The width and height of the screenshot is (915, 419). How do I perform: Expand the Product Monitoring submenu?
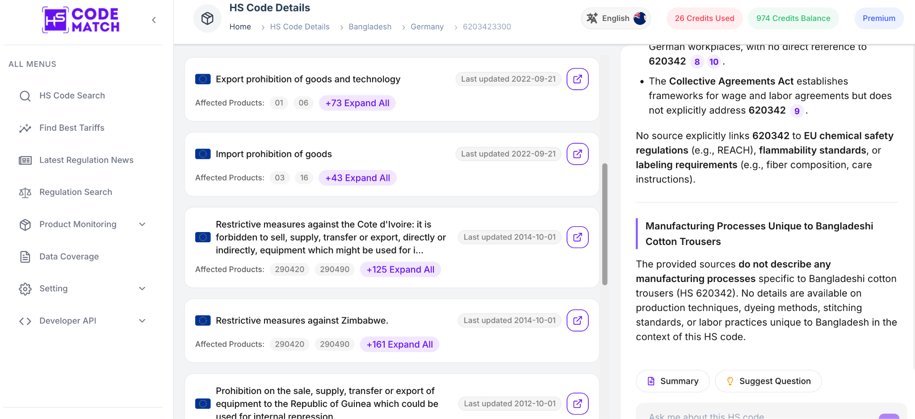(x=142, y=224)
